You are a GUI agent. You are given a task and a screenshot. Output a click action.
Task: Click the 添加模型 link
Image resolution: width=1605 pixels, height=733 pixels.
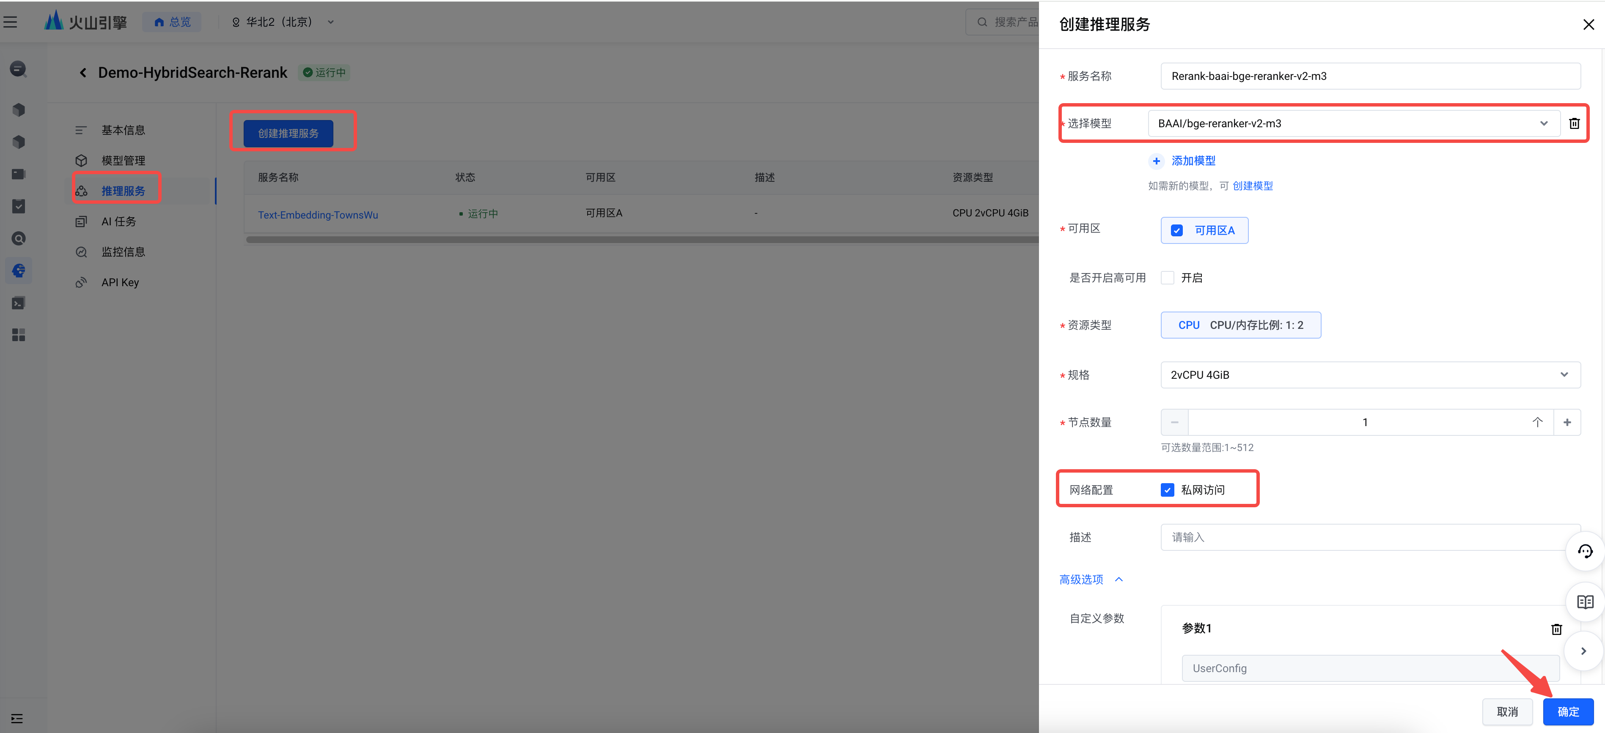coord(1193,161)
